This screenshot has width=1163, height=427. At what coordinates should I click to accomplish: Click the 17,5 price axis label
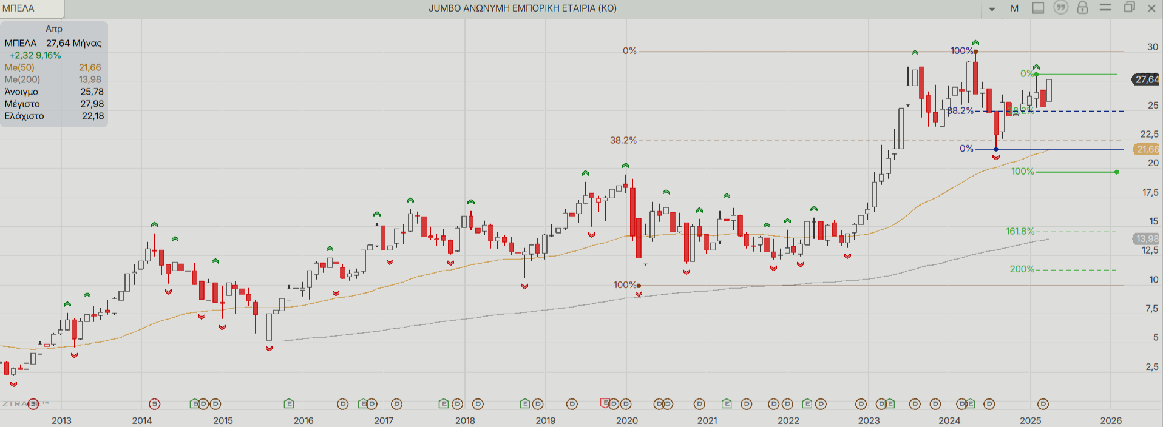pos(1150,192)
